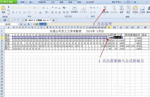150x97 pixels.
Task: Click the Wrap Text icon
Action: (x=74, y=8)
